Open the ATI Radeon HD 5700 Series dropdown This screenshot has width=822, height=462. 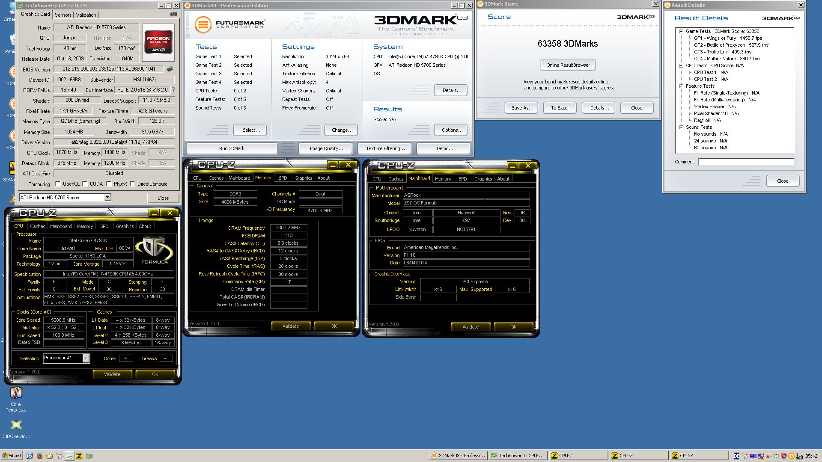(108, 197)
